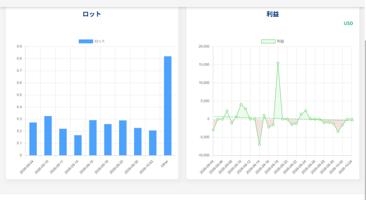The image size is (366, 200).
Task: Select the shortest bar, 2026-09-14
Action: [x=78, y=145]
